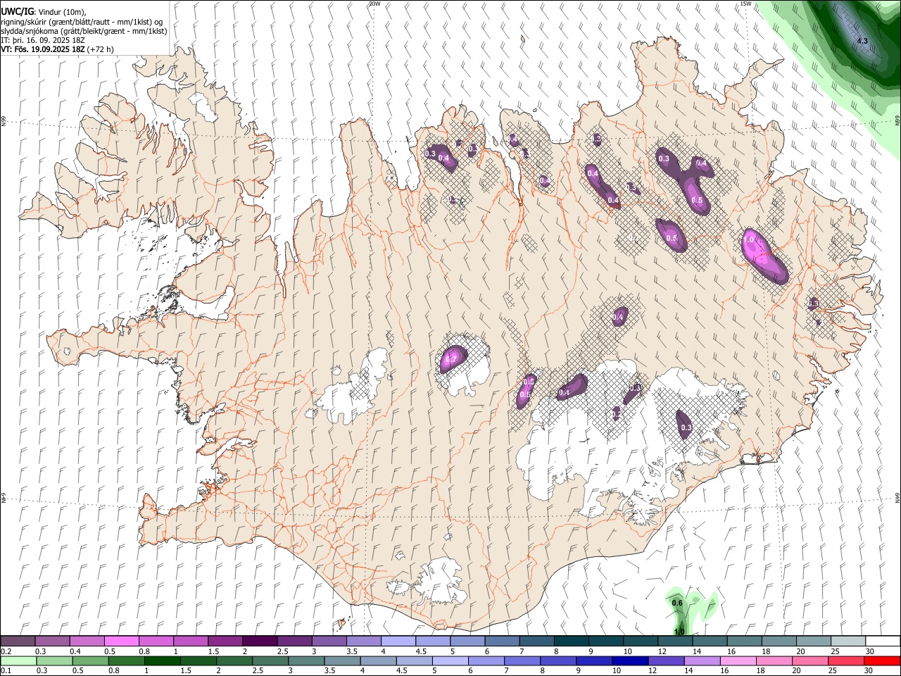Viewport: 901px width, 676px height.
Task: Click the 0.6 value in the green rain patch
Action: point(677,603)
